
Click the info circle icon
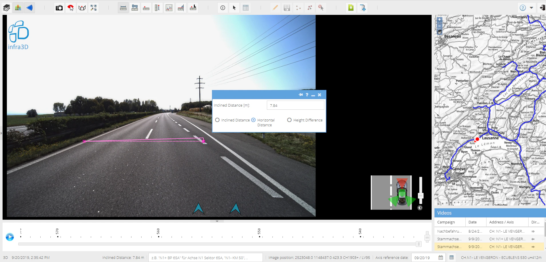[x=223, y=8]
